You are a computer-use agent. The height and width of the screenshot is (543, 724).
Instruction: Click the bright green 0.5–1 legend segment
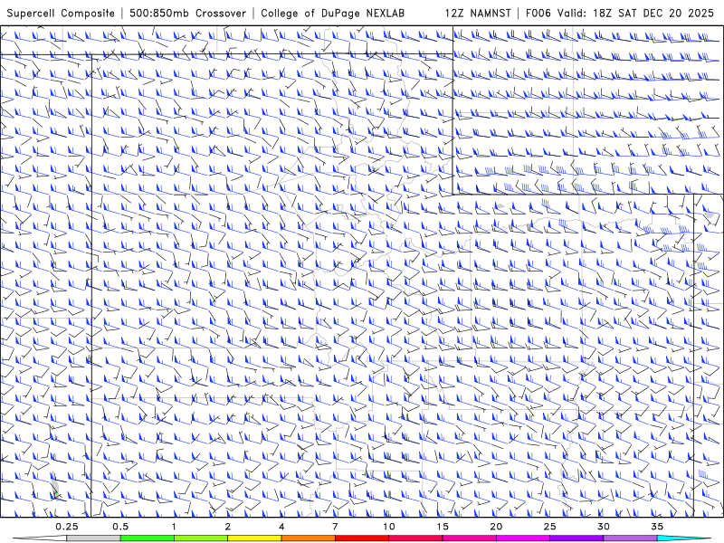[148, 538]
